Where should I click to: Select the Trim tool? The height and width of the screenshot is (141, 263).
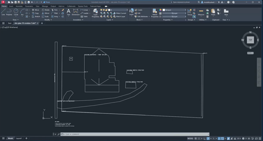point(54,10)
